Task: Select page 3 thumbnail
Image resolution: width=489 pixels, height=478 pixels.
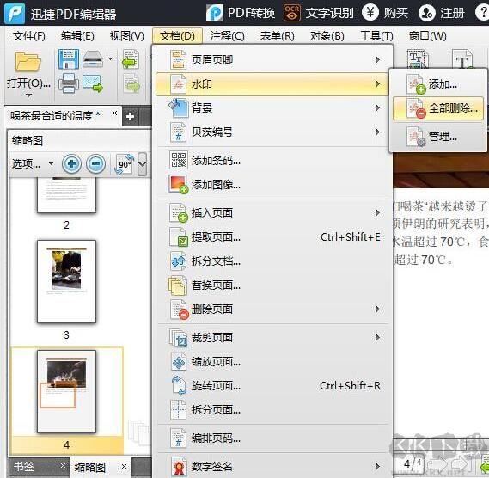Action: coord(66,281)
